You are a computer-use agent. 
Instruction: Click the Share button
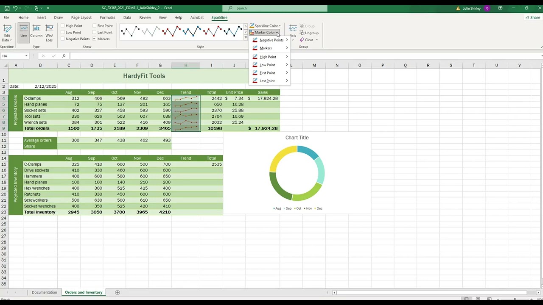coord(533,17)
